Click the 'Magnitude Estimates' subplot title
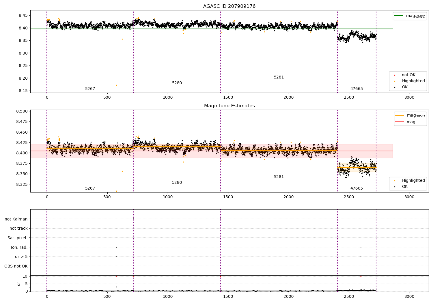 point(229,106)
